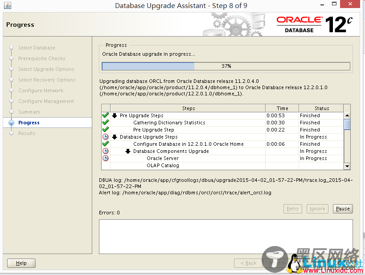Image resolution: width=365 pixels, height=275 pixels.
Task: Click the Oracle Database 12c logo
Action: (x=315, y=24)
